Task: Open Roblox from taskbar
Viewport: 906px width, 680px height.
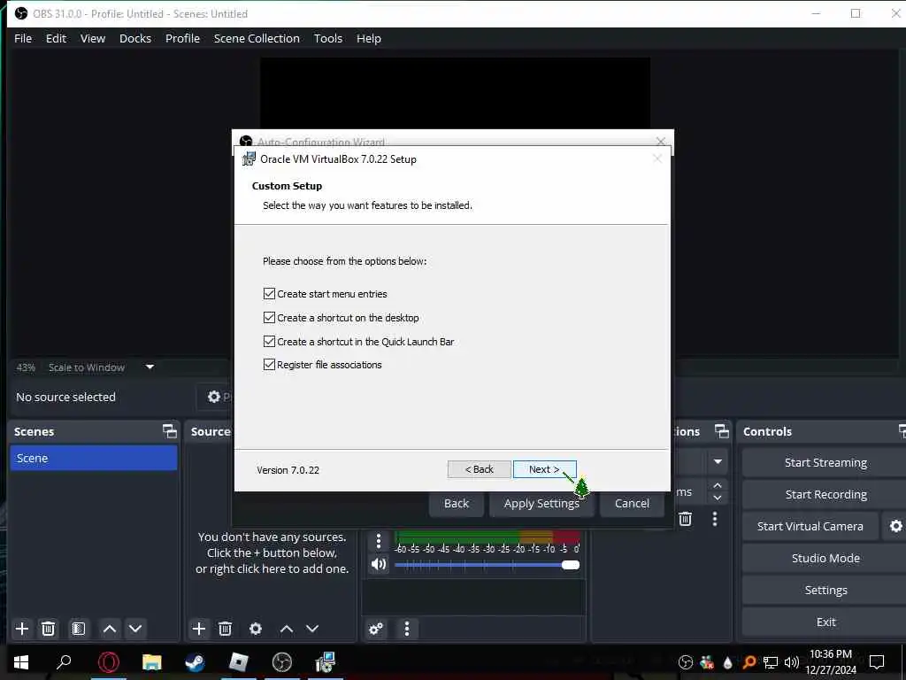Action: click(238, 662)
